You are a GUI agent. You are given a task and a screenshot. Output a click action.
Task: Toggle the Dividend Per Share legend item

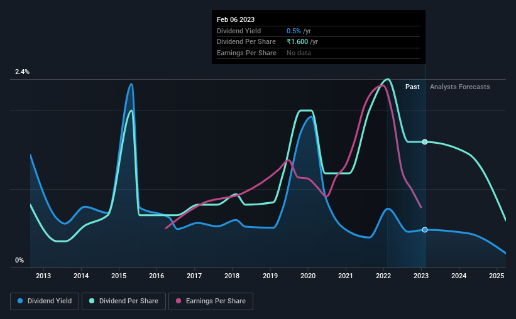point(124,301)
